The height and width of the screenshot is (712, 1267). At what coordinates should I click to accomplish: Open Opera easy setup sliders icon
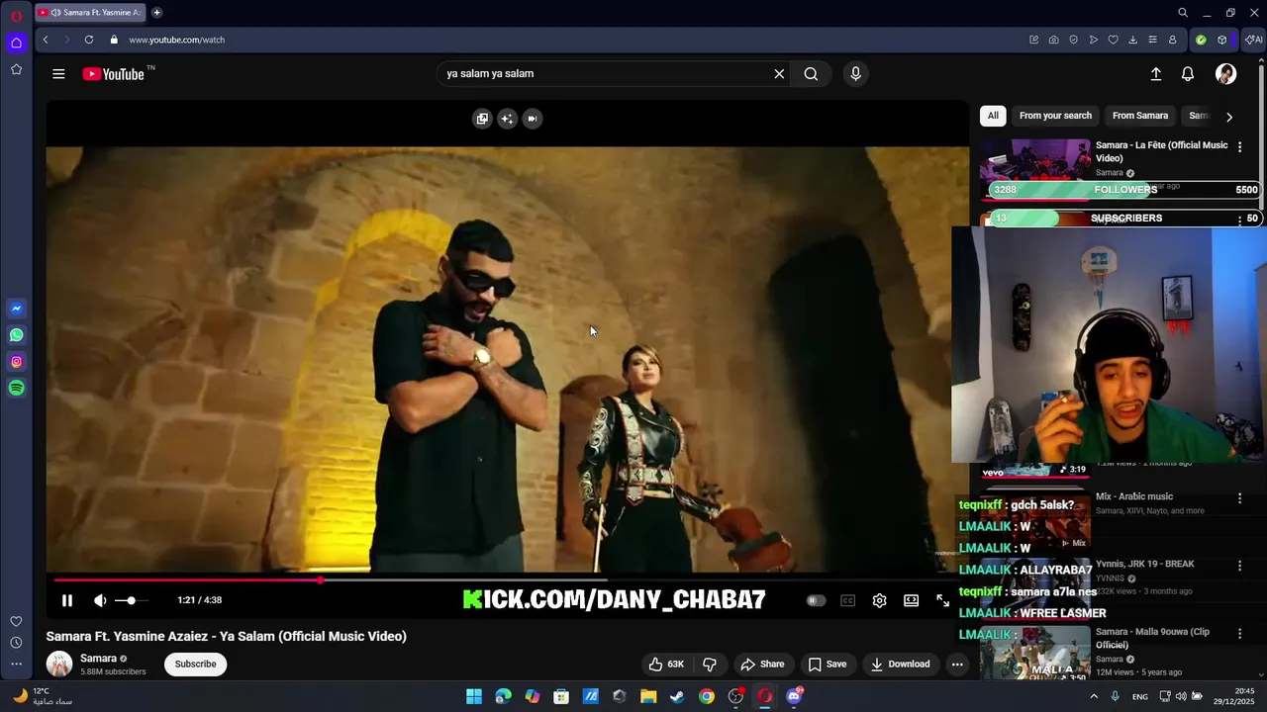(1152, 40)
